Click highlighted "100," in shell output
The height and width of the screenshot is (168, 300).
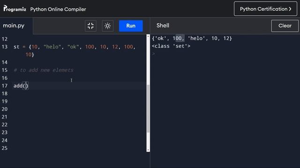pyautogui.click(x=179, y=38)
